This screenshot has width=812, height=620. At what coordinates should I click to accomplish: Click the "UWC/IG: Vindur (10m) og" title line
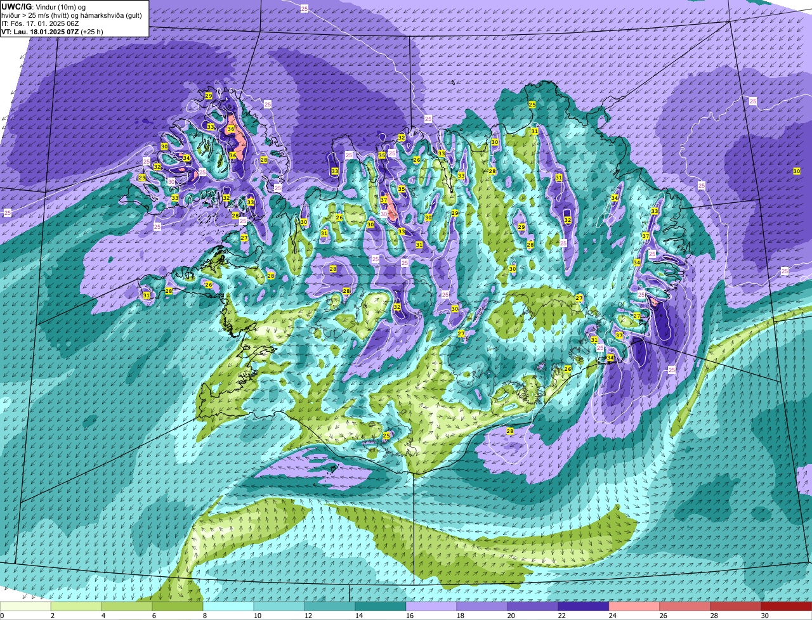[43, 6]
